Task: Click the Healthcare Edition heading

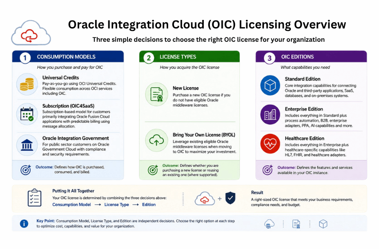Action: tap(305, 138)
